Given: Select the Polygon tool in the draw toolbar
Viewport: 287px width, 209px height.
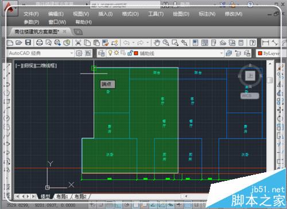Looking at the screenshot, I should (7, 93).
